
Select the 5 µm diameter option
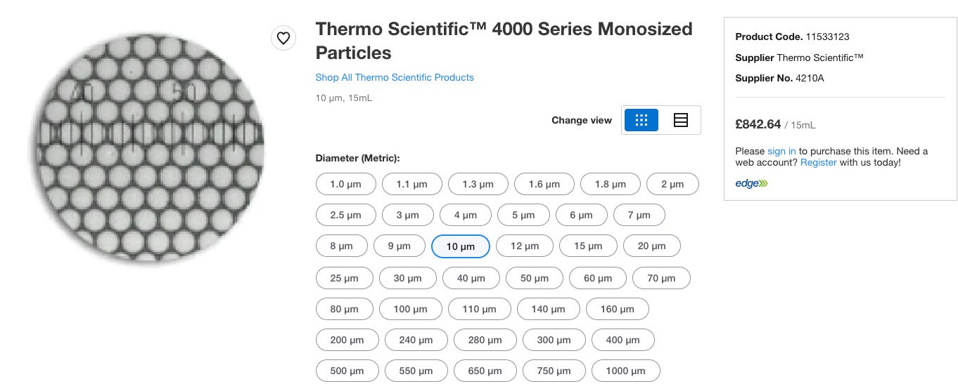[x=523, y=215]
